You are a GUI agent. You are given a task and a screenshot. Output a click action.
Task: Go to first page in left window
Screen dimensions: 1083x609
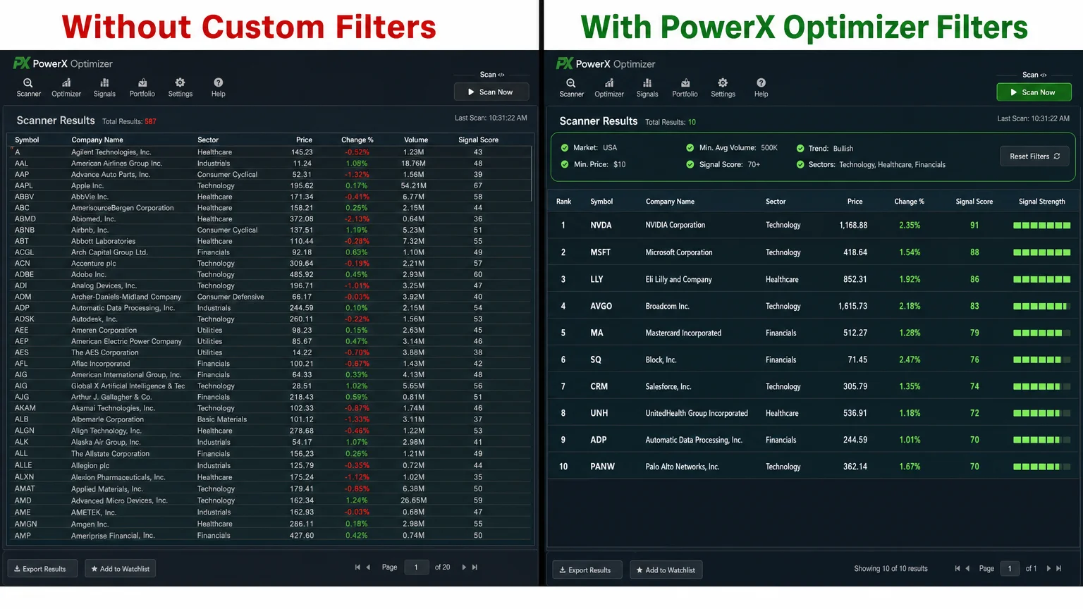tap(357, 567)
